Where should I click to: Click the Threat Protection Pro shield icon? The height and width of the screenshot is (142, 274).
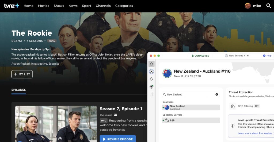pos(233,126)
